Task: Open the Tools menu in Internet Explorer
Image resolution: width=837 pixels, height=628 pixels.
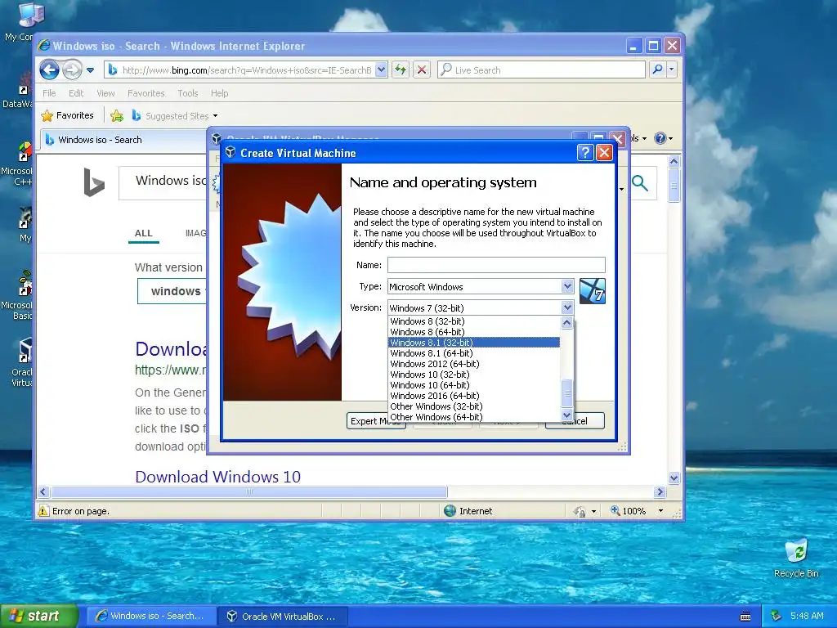Action: [187, 93]
